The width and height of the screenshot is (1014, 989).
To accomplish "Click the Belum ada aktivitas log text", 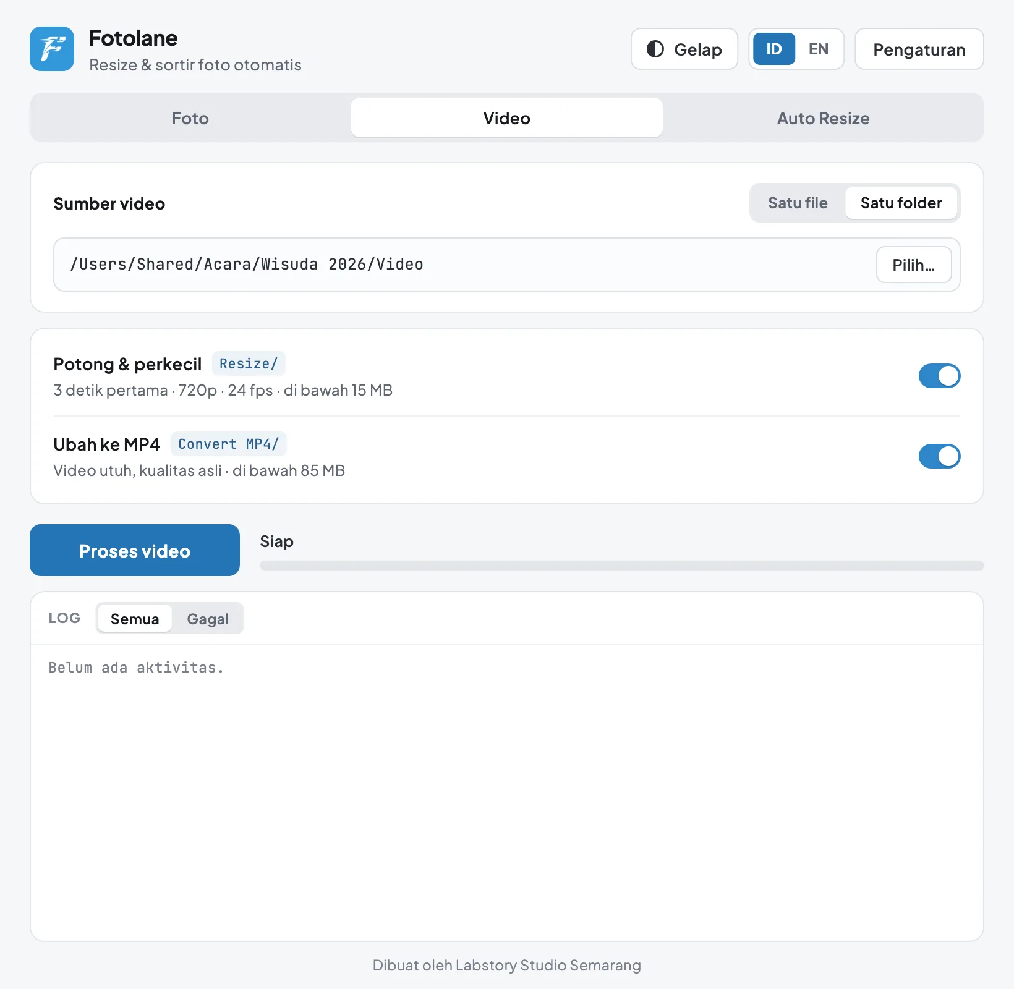I will click(136, 668).
